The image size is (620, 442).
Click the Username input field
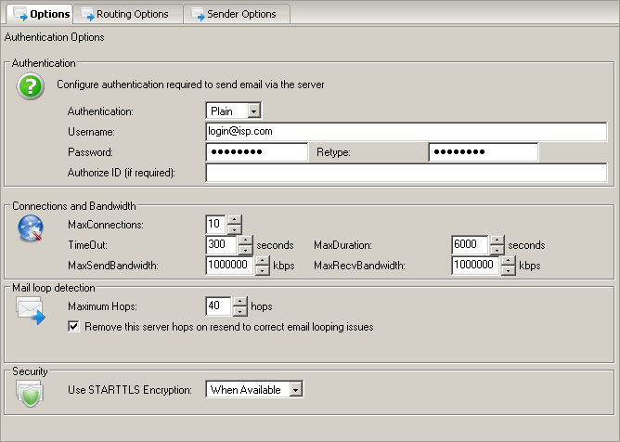(406, 132)
